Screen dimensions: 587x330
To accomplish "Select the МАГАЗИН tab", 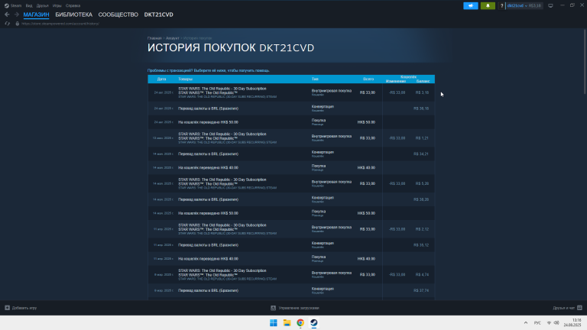I will point(37,15).
